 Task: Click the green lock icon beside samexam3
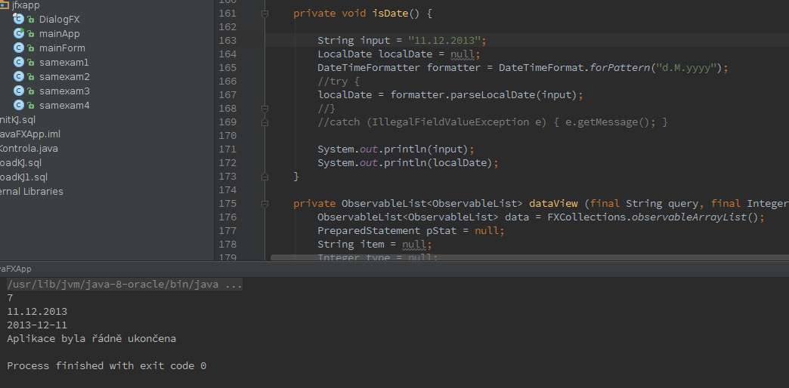31,91
